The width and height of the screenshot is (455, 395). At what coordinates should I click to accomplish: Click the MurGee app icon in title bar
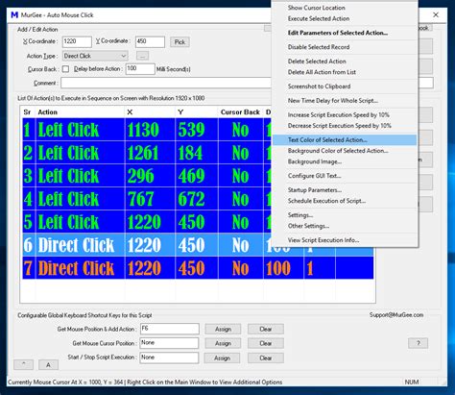click(14, 15)
